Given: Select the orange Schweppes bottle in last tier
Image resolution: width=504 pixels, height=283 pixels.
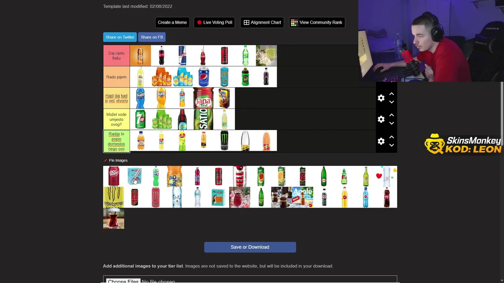Looking at the screenshot, I should (x=266, y=141).
